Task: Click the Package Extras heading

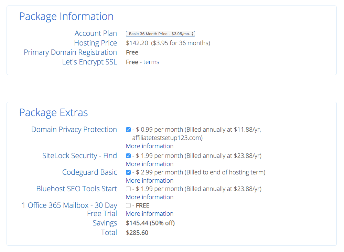Action: pyautogui.click(x=53, y=113)
